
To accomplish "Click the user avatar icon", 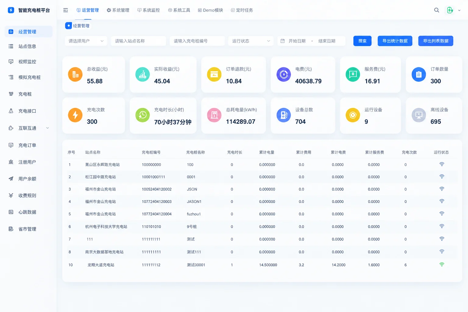I will pyautogui.click(x=450, y=10).
